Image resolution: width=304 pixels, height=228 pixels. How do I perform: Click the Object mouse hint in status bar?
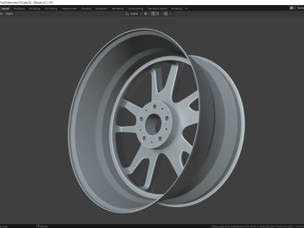pyautogui.click(x=42, y=226)
